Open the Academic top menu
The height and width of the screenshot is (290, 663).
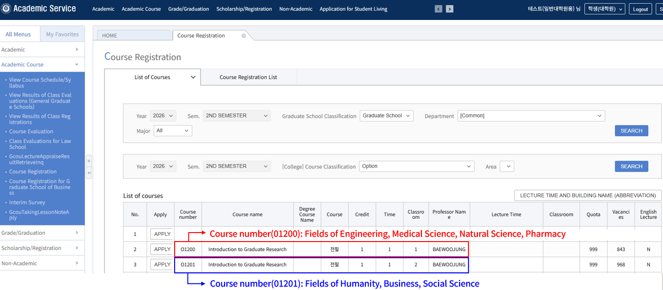pos(103,9)
